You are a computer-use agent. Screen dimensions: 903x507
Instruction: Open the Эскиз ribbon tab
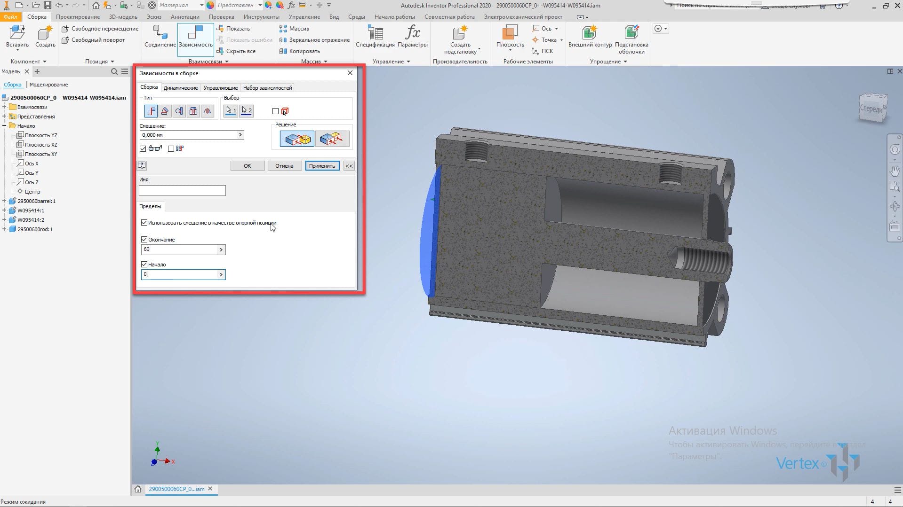154,17
